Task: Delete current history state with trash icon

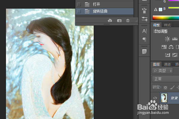Action: 128,21
